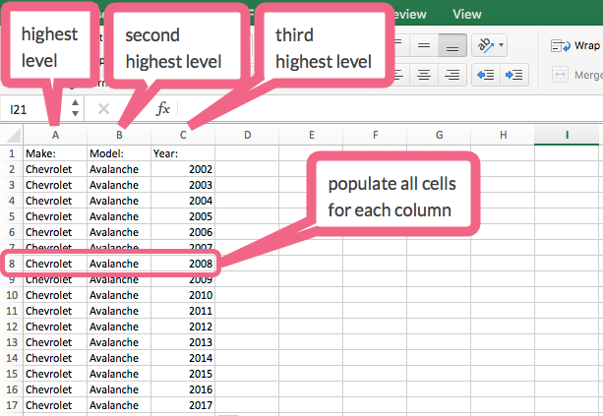Click the Name Box showing I21

point(34,109)
